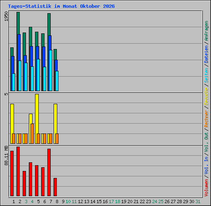Select the "Rechner" legend label

coord(206,119)
